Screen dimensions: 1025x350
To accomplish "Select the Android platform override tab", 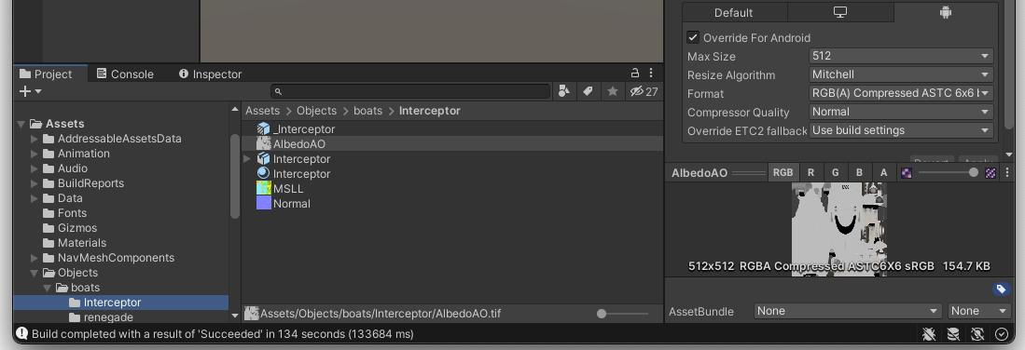I will (945, 12).
